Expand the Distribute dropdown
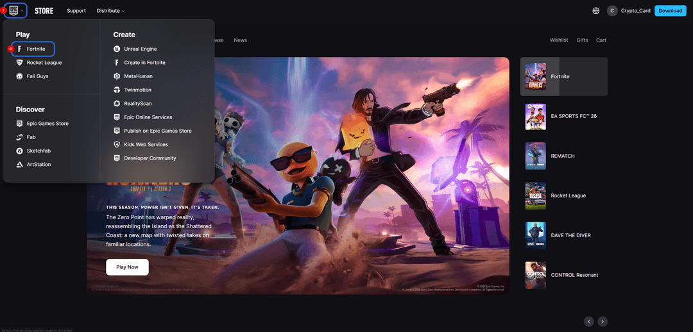693x332 pixels. pyautogui.click(x=110, y=11)
